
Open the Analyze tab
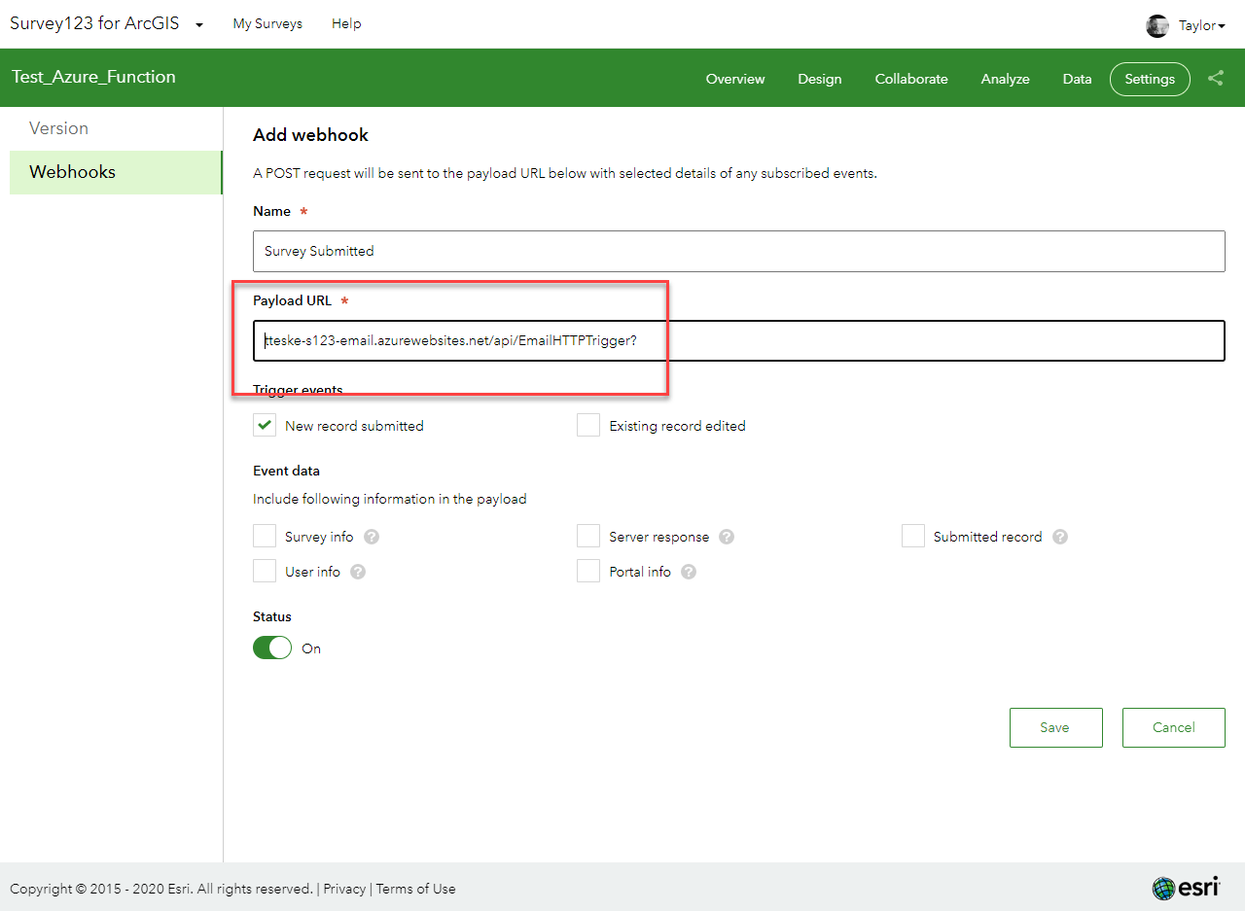point(1005,79)
